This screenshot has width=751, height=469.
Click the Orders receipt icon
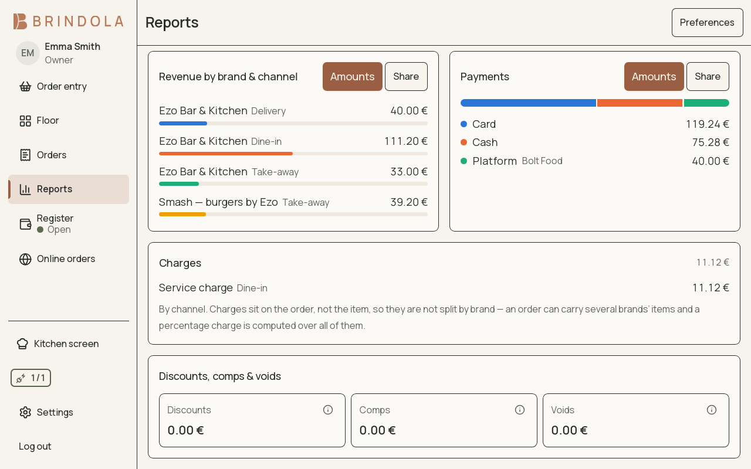(25, 155)
